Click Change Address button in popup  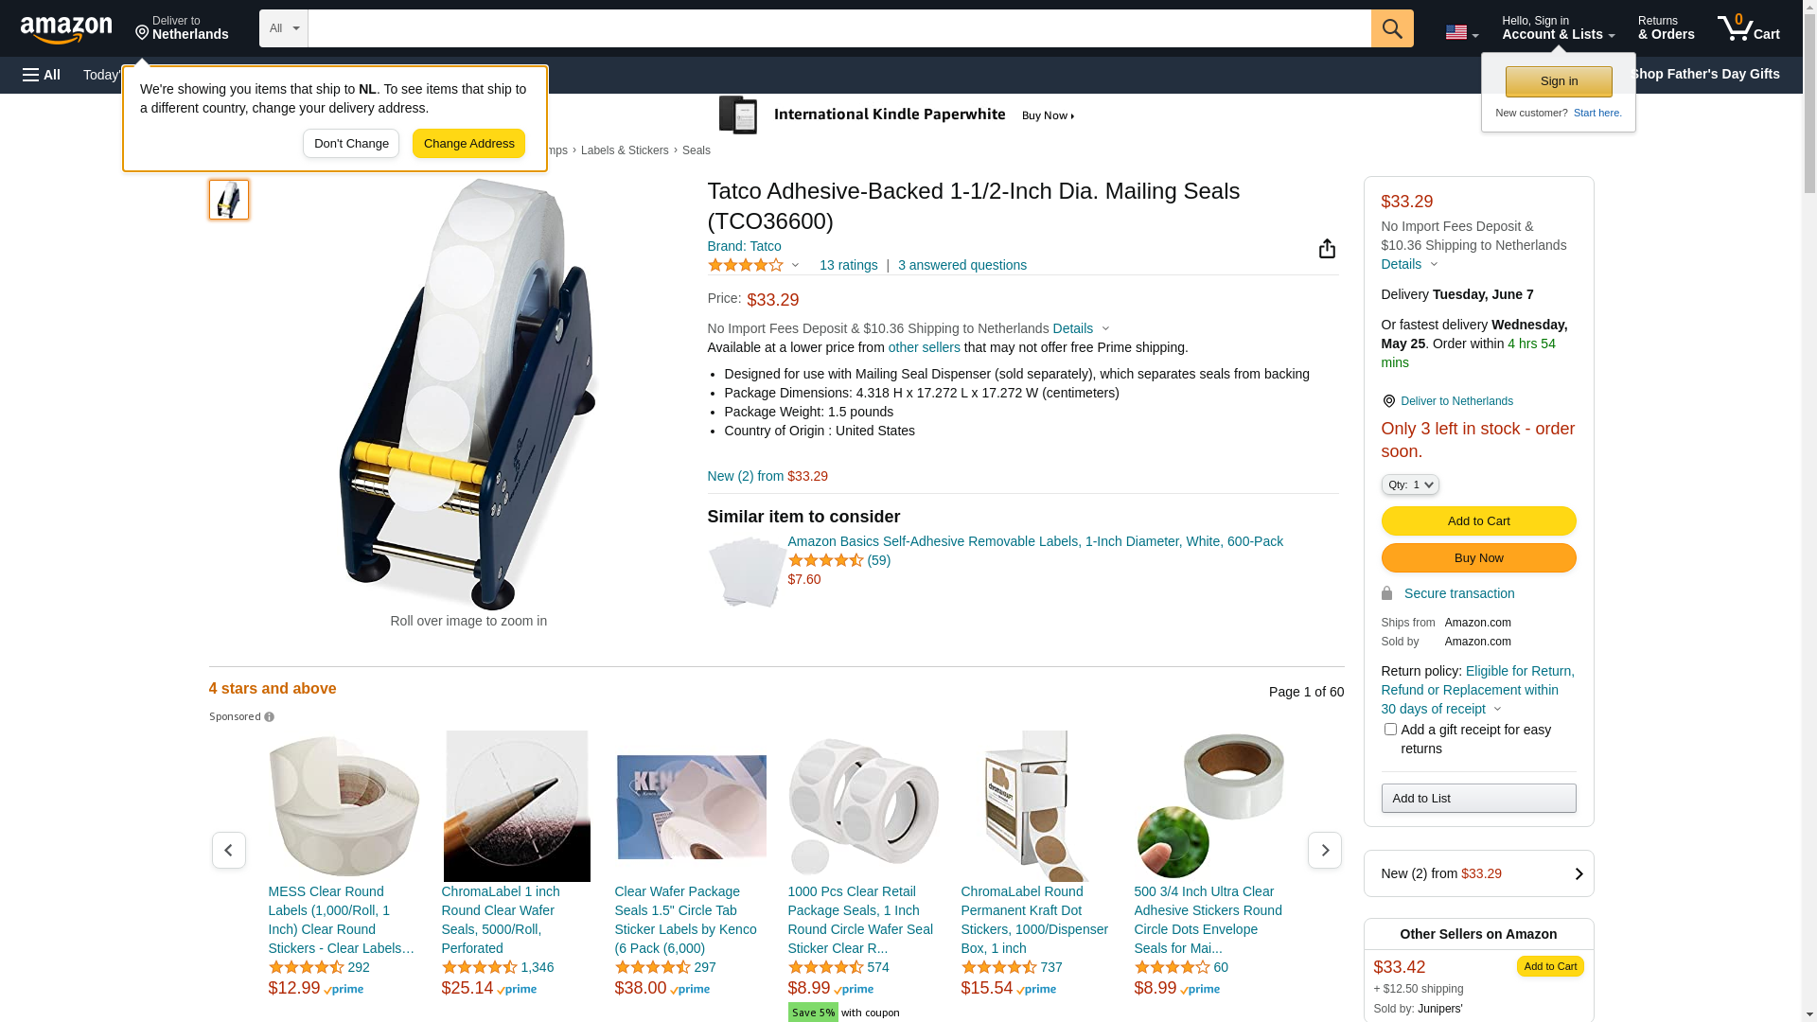pyautogui.click(x=468, y=144)
